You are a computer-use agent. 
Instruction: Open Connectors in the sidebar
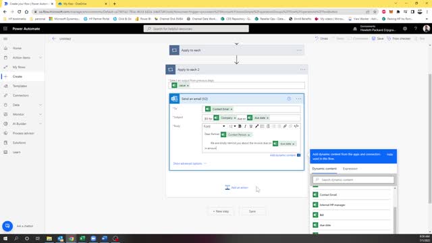(x=20, y=95)
